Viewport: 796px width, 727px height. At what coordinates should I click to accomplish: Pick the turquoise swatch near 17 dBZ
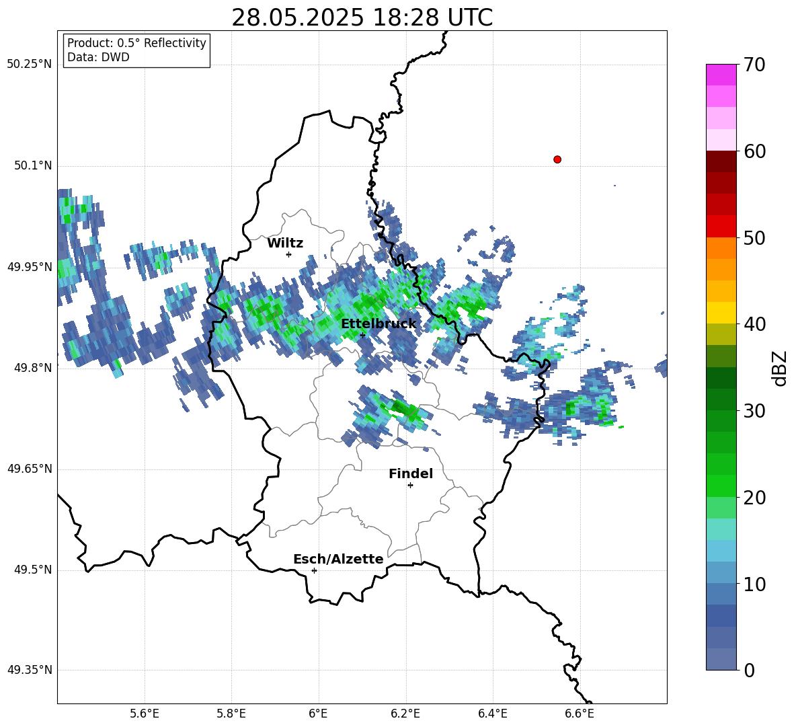[x=721, y=529]
